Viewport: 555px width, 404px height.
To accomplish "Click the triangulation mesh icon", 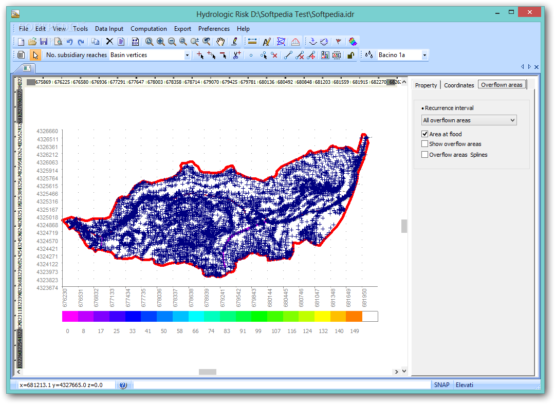I will pyautogui.click(x=281, y=42).
